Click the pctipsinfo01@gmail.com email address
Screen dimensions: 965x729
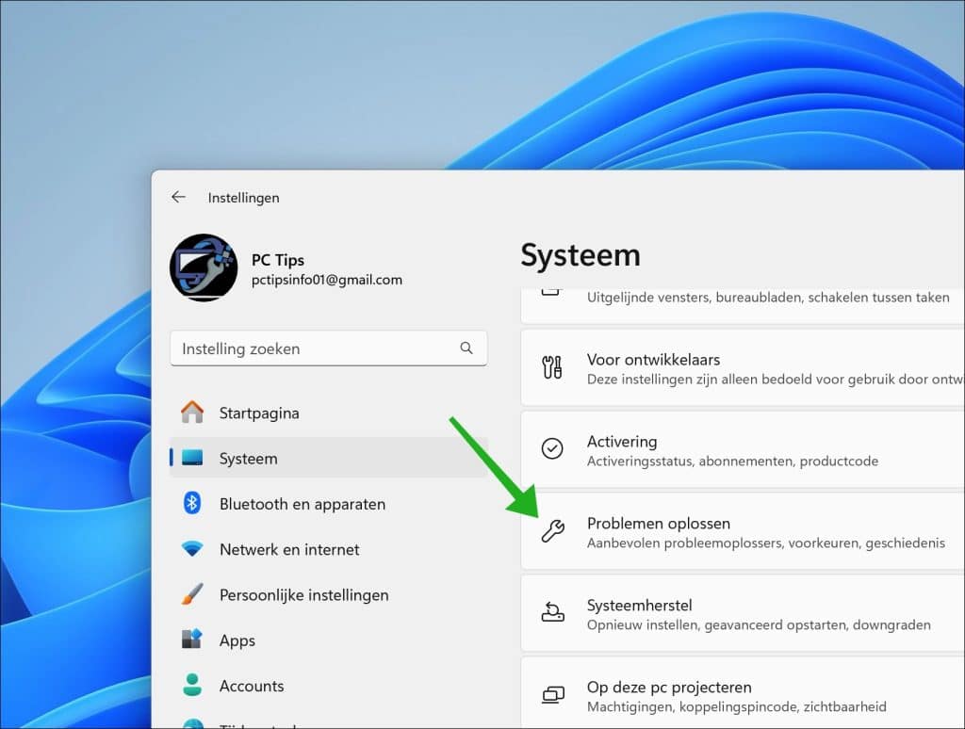(327, 280)
